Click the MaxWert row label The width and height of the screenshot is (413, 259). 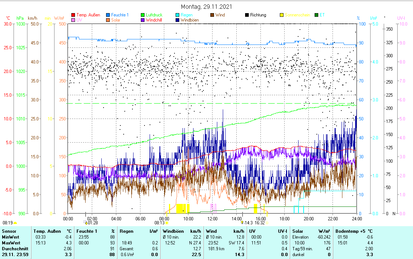tap(11, 243)
